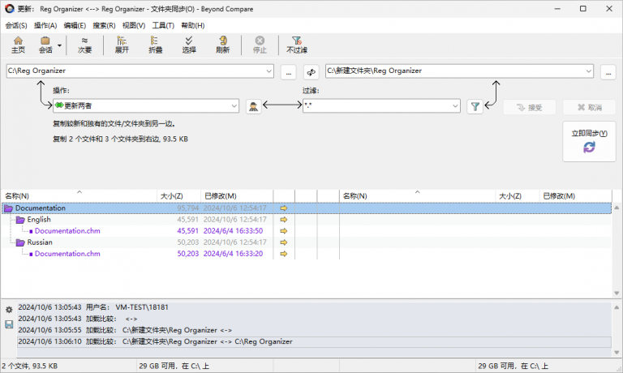Click right pane 大小(Z) column header
Viewport: 623px width, 373px height.
(x=518, y=196)
